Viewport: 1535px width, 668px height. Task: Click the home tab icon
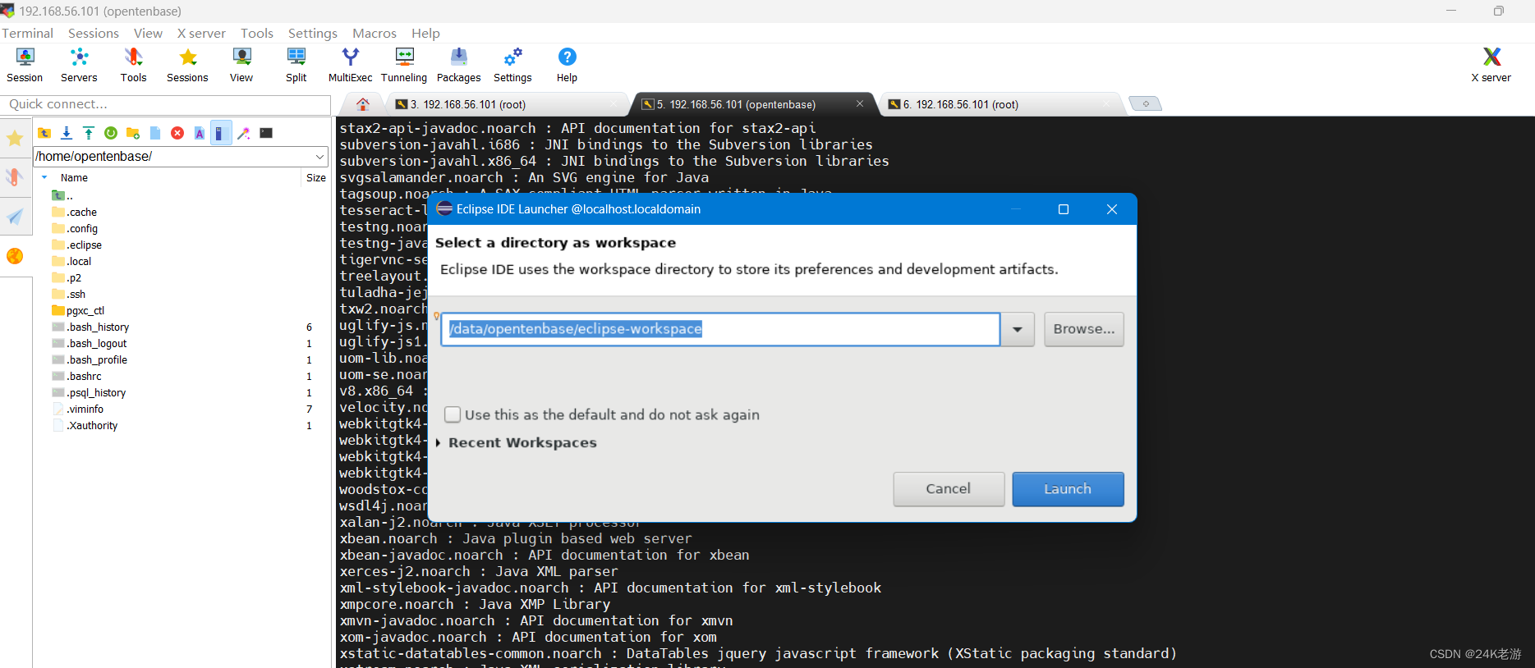click(x=363, y=104)
